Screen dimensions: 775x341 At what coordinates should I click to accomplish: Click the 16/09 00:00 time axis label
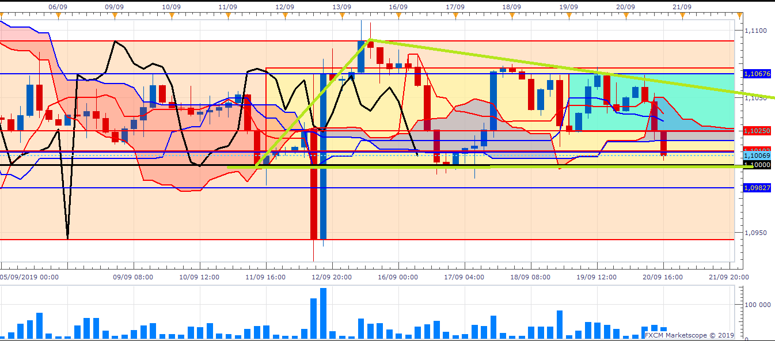tap(398, 276)
